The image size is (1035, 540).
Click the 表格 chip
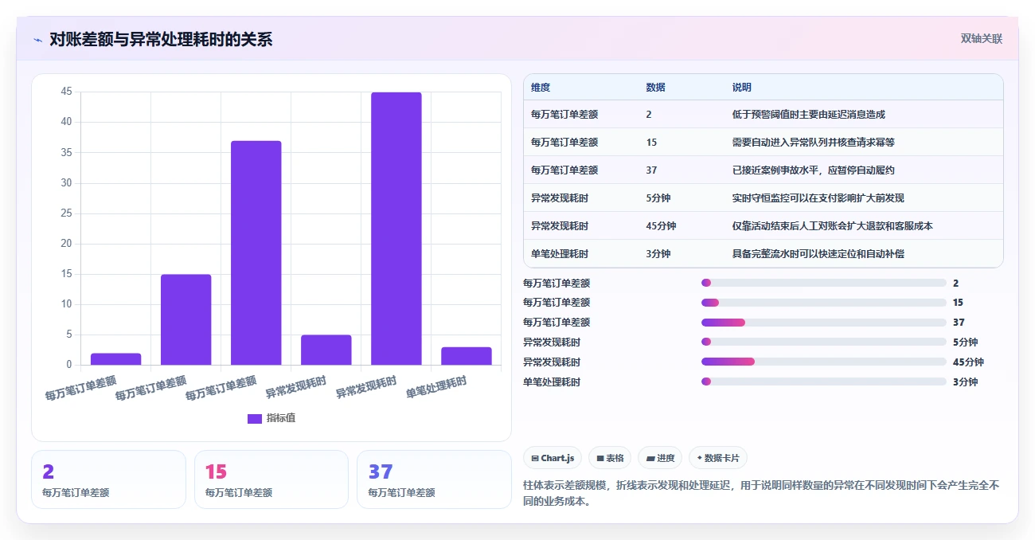click(610, 458)
